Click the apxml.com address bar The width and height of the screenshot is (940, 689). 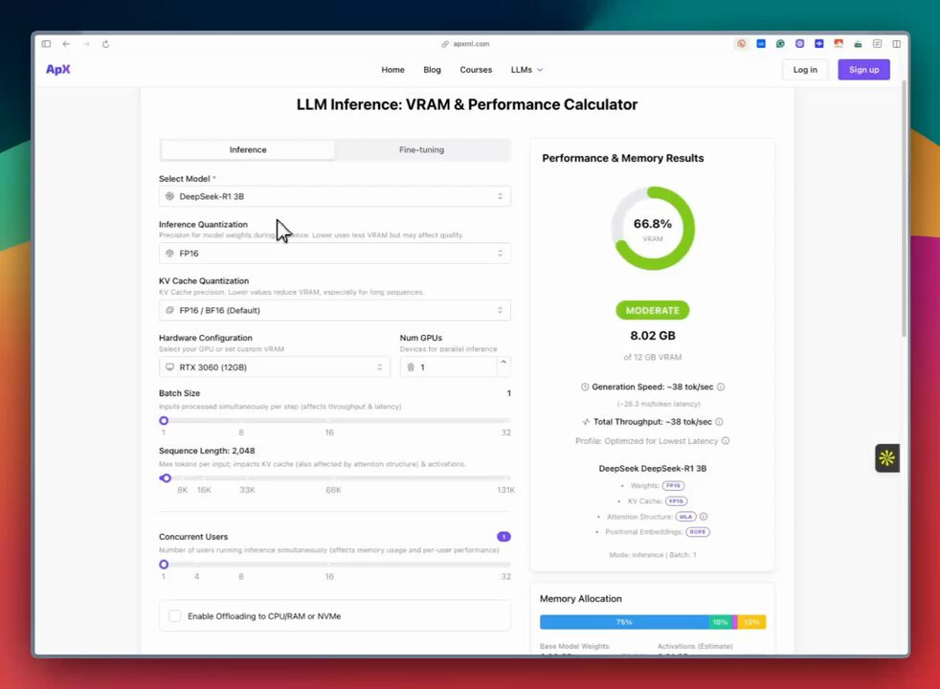(466, 44)
